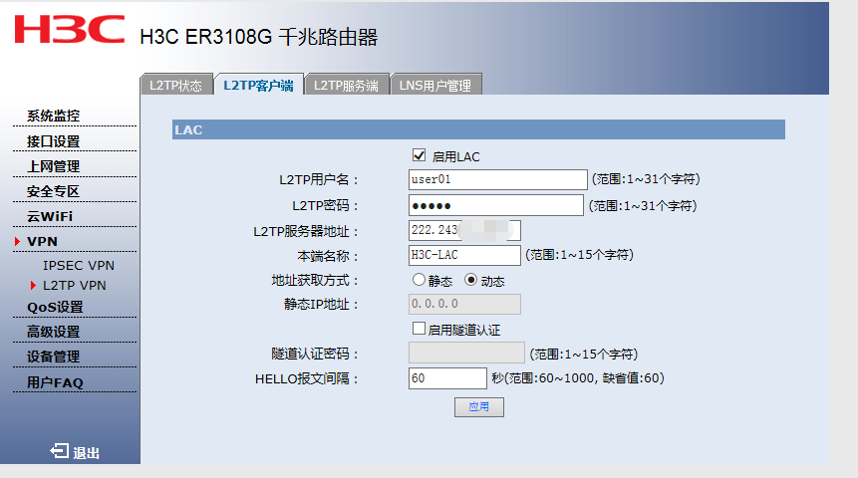Focus the HELLO报文间隔 input field
Screen dimensions: 858x478
(x=447, y=377)
